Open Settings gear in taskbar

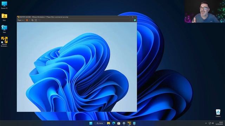click(124, 123)
